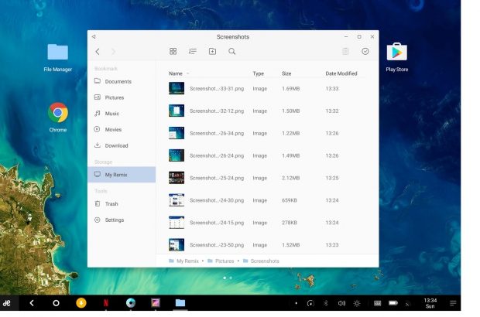Click thumbnail of Screenshot...-24-30.png

click(177, 200)
